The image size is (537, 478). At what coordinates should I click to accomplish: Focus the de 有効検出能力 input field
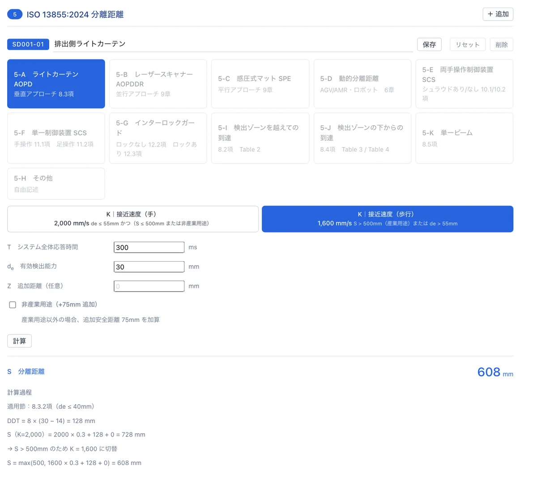[x=149, y=266]
